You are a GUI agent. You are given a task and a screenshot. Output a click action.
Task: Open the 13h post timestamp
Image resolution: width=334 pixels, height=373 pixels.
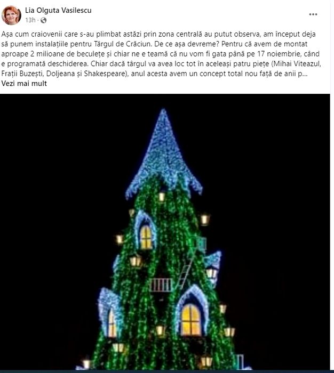tap(30, 20)
